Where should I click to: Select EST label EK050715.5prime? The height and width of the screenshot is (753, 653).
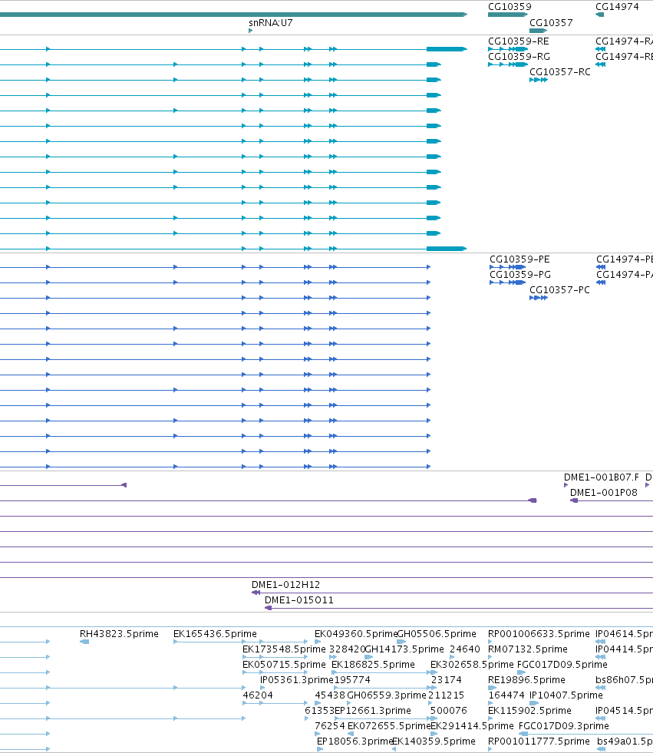point(284,665)
